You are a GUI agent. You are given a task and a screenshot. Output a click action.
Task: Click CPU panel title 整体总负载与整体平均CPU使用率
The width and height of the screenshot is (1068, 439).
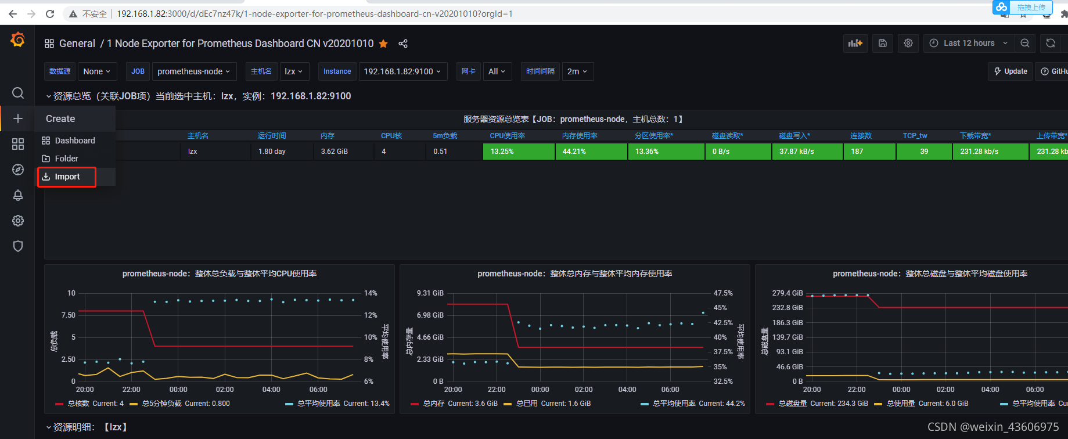tap(220, 274)
